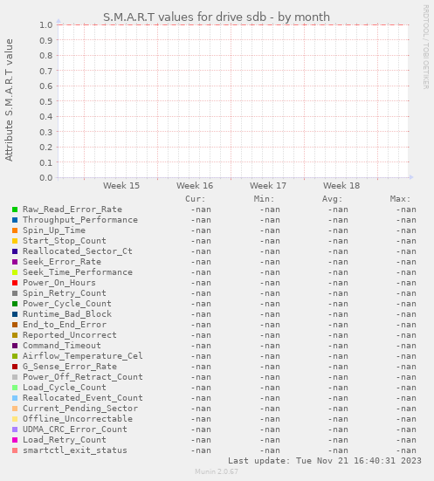Select the Airflow_Temperature_Cel legend entry

coord(83,356)
